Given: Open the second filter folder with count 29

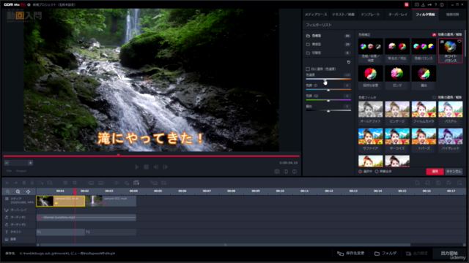Looking at the screenshot, I should click(328, 44).
